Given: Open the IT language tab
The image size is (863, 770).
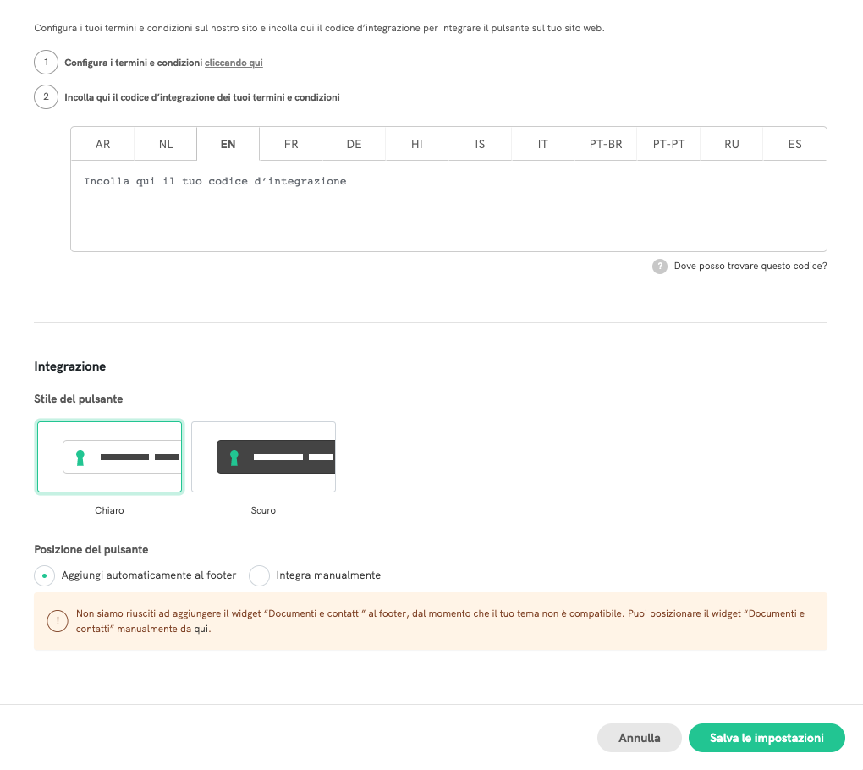Looking at the screenshot, I should 542,145.
